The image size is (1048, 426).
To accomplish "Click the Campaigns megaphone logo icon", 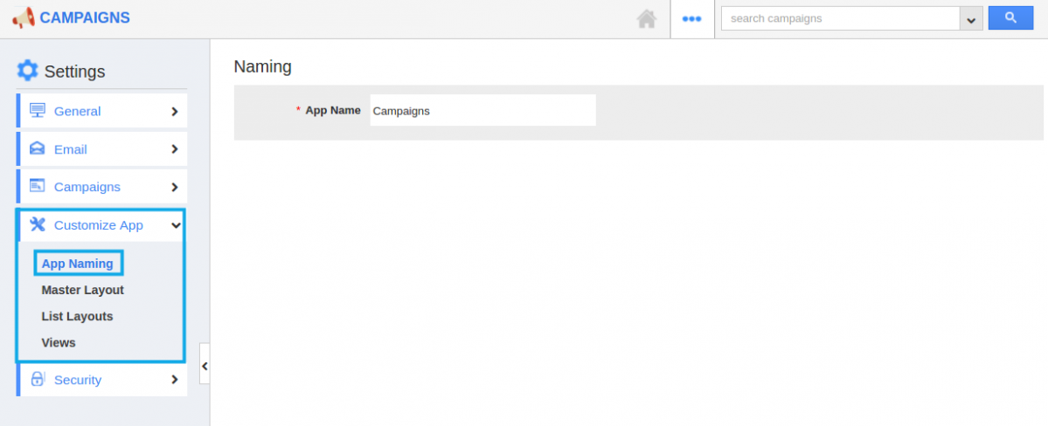I will (23, 18).
